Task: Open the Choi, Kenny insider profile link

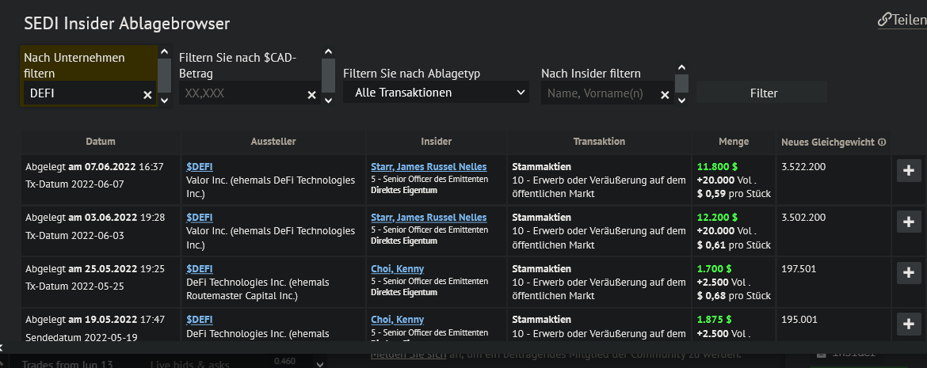Action: (397, 269)
